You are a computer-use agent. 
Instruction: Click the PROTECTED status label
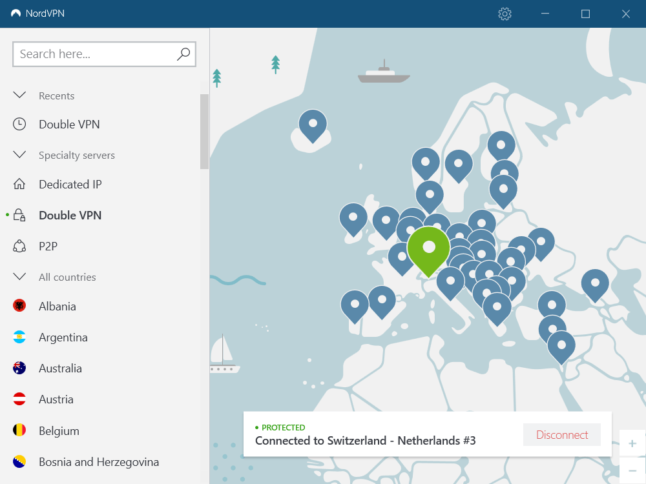click(x=283, y=427)
